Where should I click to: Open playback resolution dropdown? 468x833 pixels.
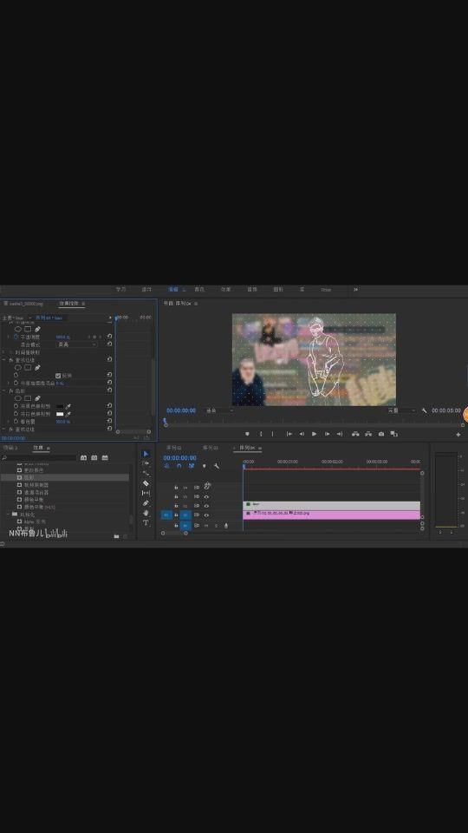(401, 410)
